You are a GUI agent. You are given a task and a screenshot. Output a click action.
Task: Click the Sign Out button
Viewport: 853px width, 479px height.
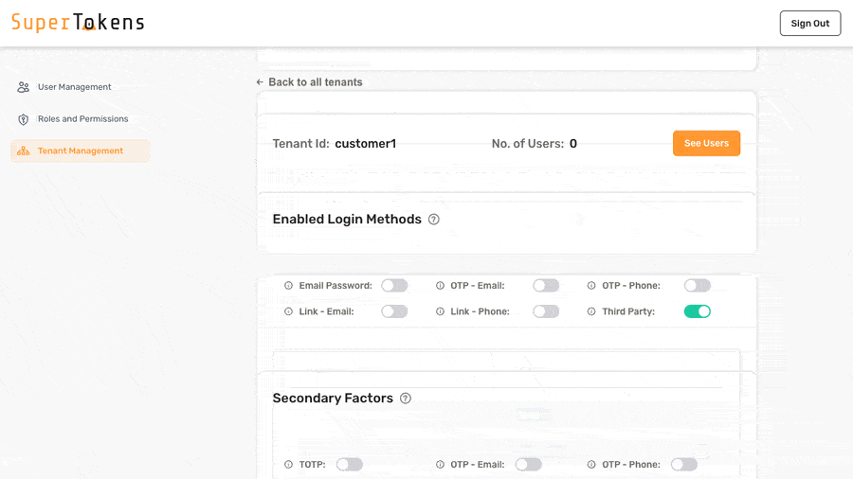coord(809,24)
